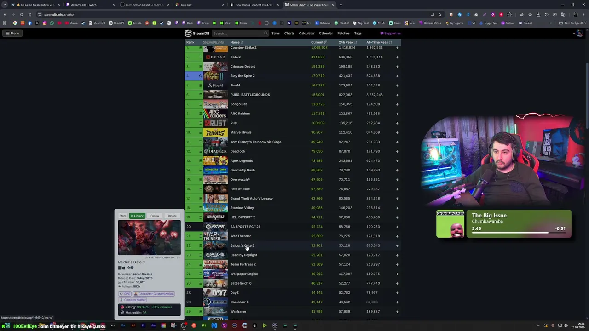Screen dimensions: 589x331
Task: Open the Slay the Spire 2 link
Action: click(243, 76)
